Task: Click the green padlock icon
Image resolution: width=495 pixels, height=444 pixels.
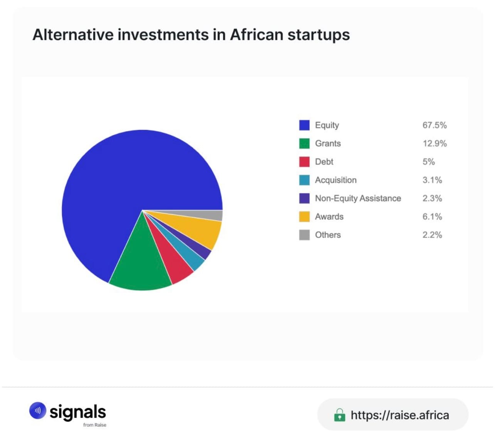Action: [340, 415]
